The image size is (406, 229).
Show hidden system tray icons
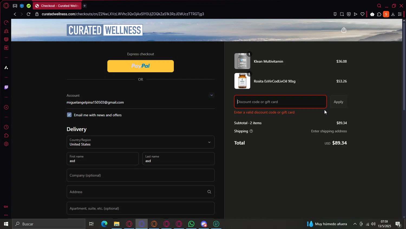(x=355, y=224)
